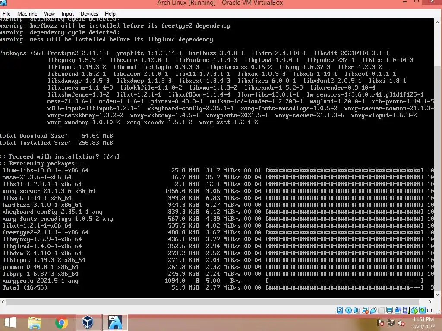Screen dimensions: 442x331
Task: Open the clock showing 11:51 PM
Action: (423, 323)
